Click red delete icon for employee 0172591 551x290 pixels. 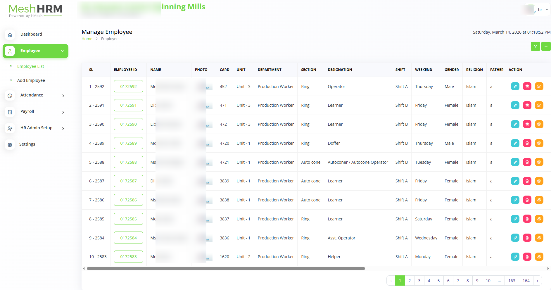[527, 105]
